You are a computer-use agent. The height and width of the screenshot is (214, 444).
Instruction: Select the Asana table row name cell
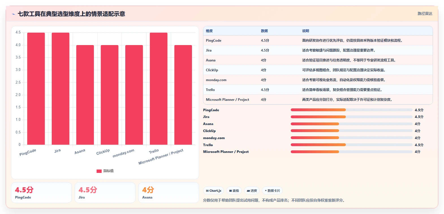[x=211, y=60]
